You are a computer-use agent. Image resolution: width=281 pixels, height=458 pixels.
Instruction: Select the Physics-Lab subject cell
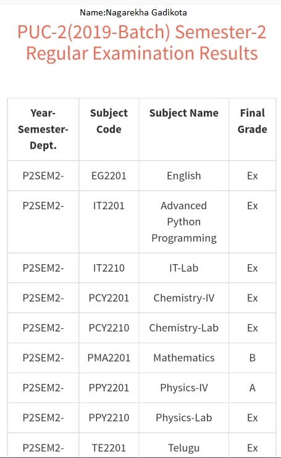[x=184, y=418]
